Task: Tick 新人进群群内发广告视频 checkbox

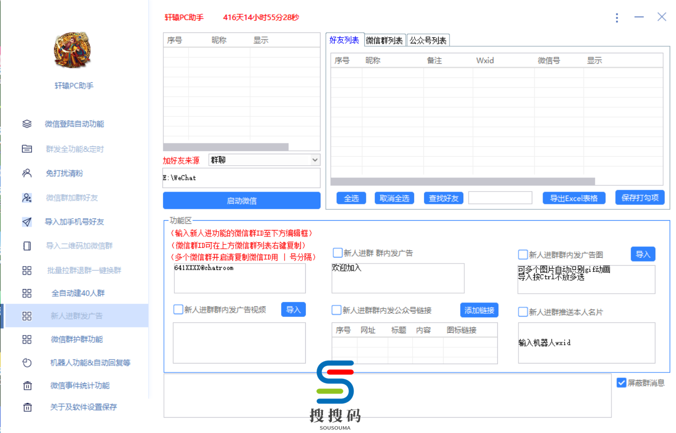Action: pyautogui.click(x=178, y=309)
